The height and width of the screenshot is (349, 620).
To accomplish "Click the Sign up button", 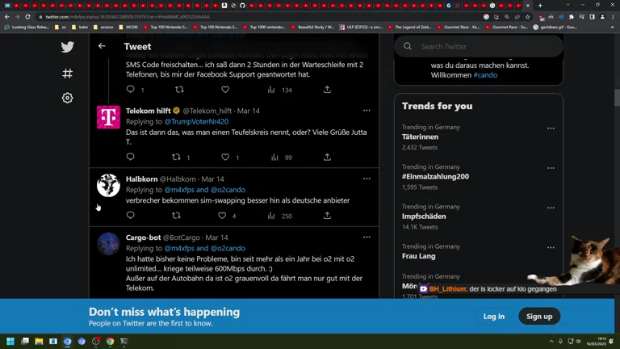I will pyautogui.click(x=539, y=316).
